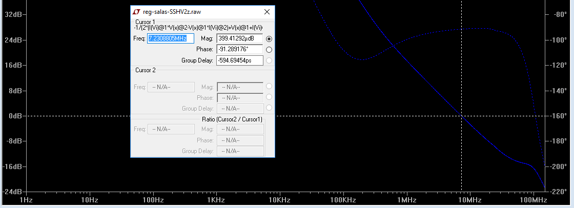Click the -140° right axis label

pyautogui.click(x=559, y=91)
